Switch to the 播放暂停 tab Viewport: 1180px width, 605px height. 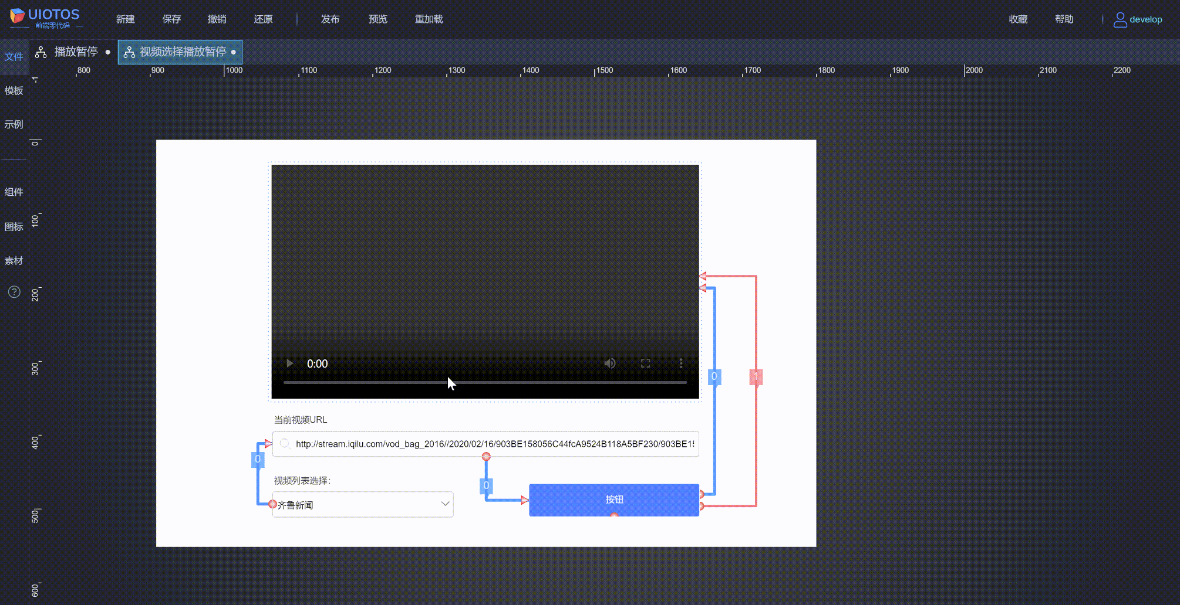[x=73, y=52]
